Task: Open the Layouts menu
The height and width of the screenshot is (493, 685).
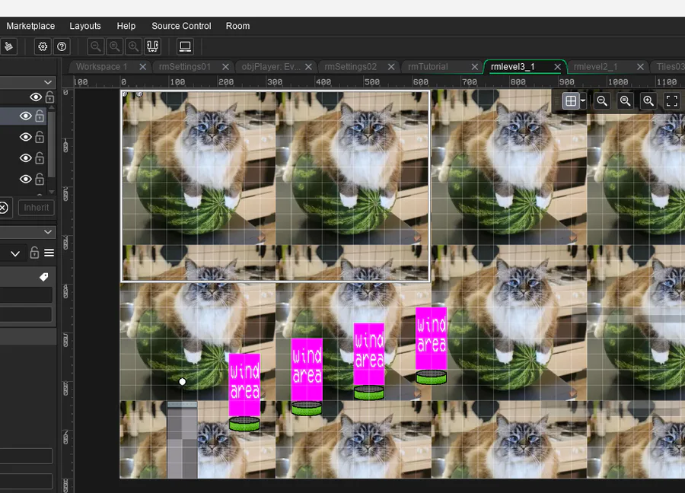Action: click(85, 26)
